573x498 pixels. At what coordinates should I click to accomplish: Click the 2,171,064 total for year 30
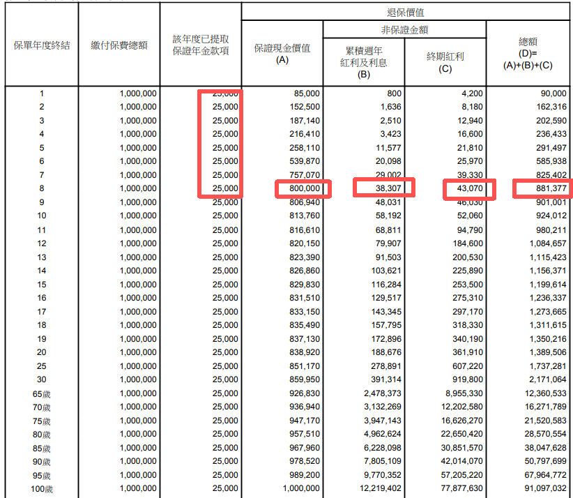(544, 380)
